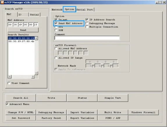The height and width of the screenshot is (127, 167).
Task: Click the Set Password button
Action: 21,118
